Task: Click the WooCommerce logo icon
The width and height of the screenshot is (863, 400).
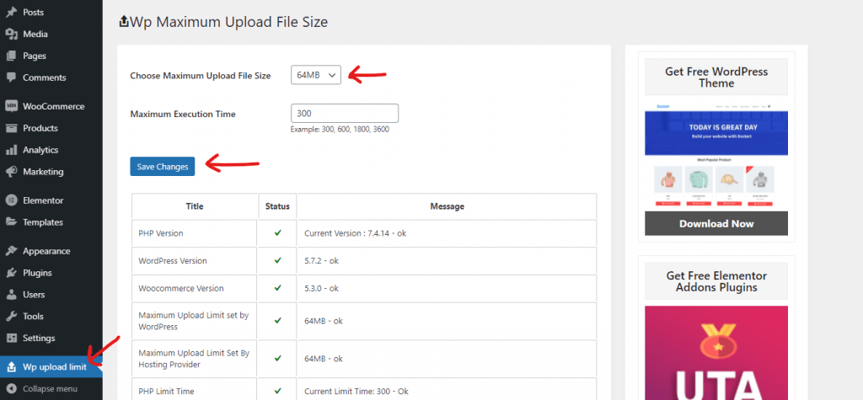Action: click(x=11, y=107)
